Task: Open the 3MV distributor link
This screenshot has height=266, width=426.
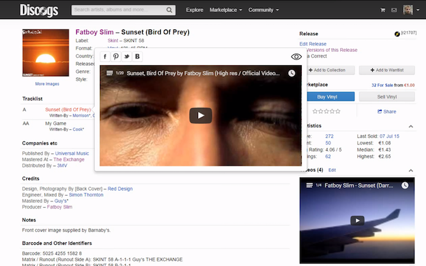Action: point(62,166)
